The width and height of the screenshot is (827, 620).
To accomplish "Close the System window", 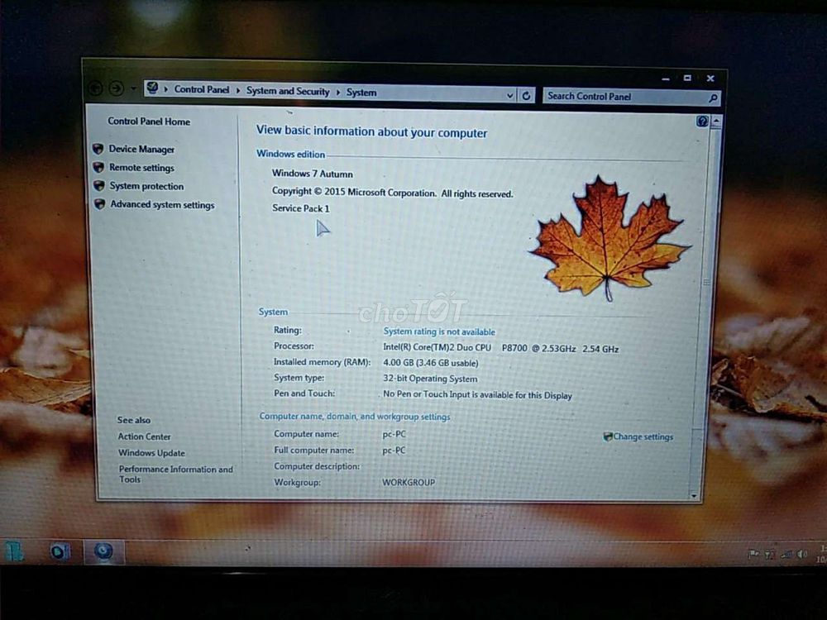I will [x=710, y=78].
